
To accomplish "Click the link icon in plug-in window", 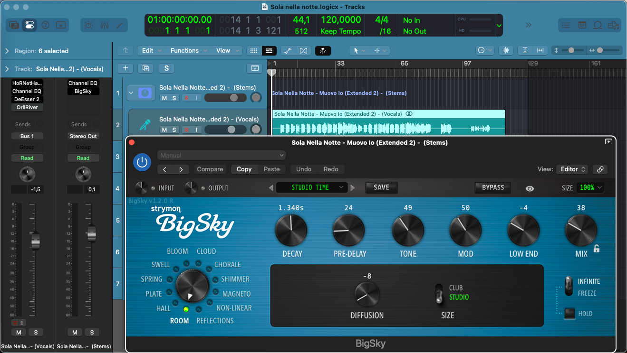I will 600,169.
